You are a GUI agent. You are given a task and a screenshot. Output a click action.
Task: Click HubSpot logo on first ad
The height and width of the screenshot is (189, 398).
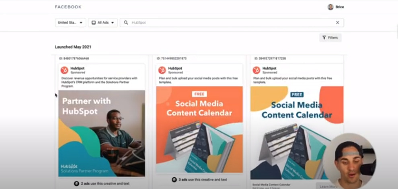[x=64, y=70]
